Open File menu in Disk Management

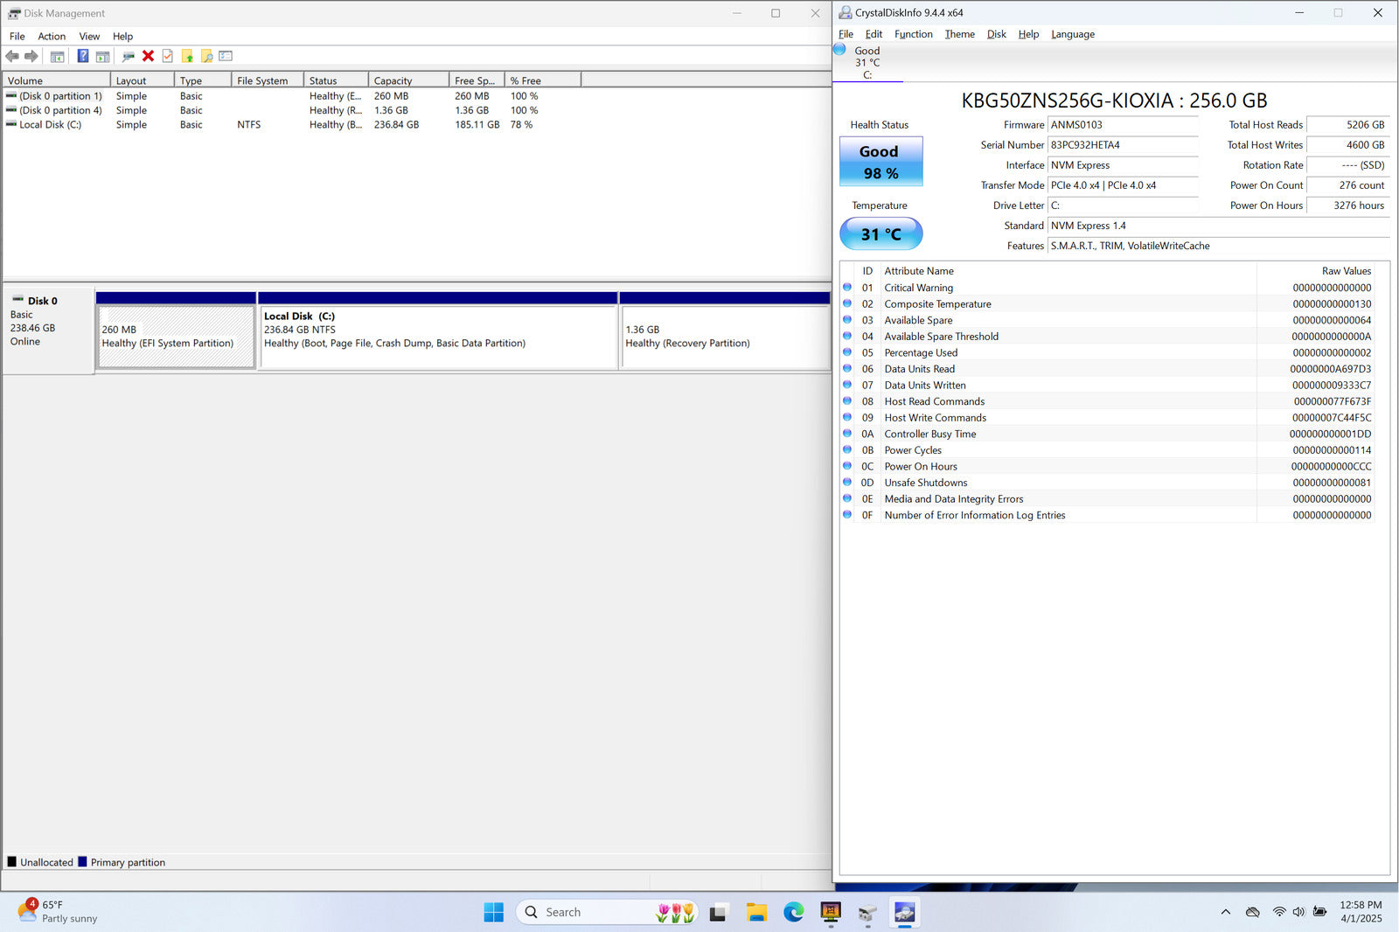coord(17,36)
